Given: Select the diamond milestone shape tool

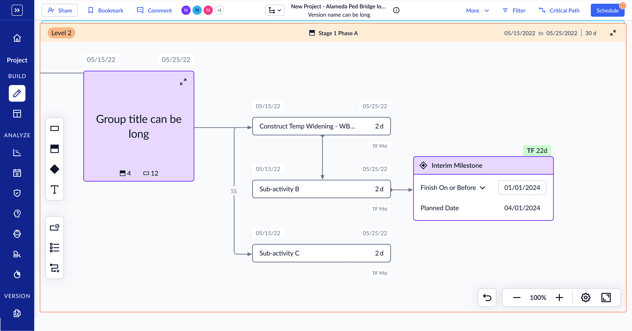Looking at the screenshot, I should coord(55,169).
